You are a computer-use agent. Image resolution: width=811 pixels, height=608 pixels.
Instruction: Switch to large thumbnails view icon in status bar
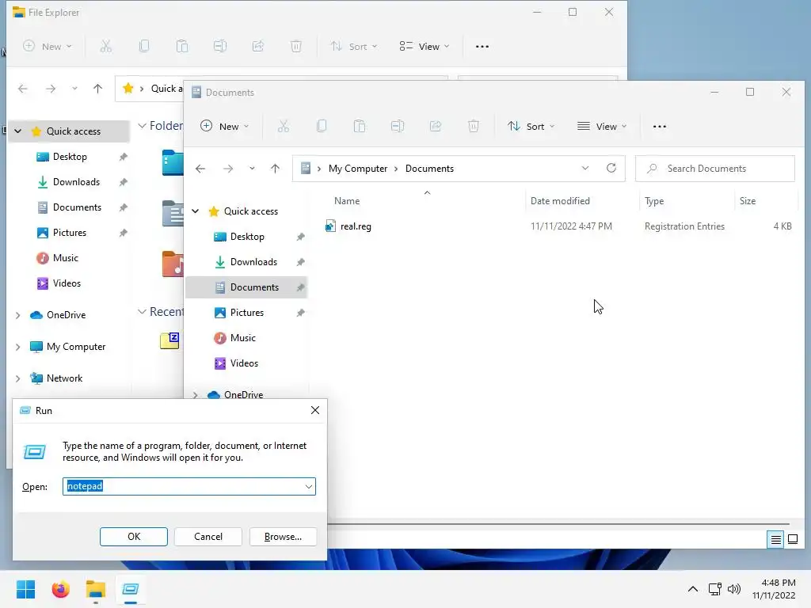tap(792, 540)
